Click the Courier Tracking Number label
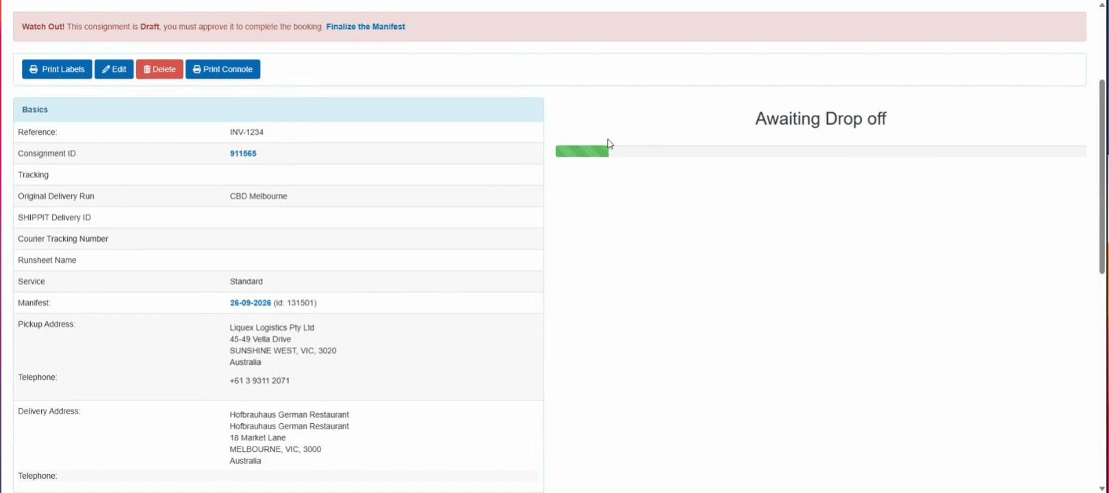 [x=63, y=239]
